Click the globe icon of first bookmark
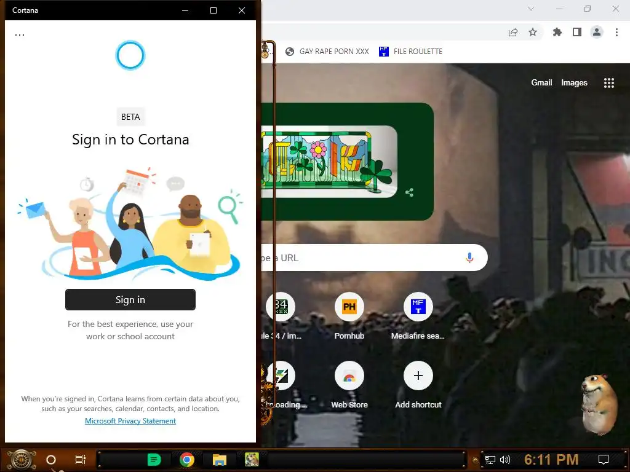 (x=290, y=52)
